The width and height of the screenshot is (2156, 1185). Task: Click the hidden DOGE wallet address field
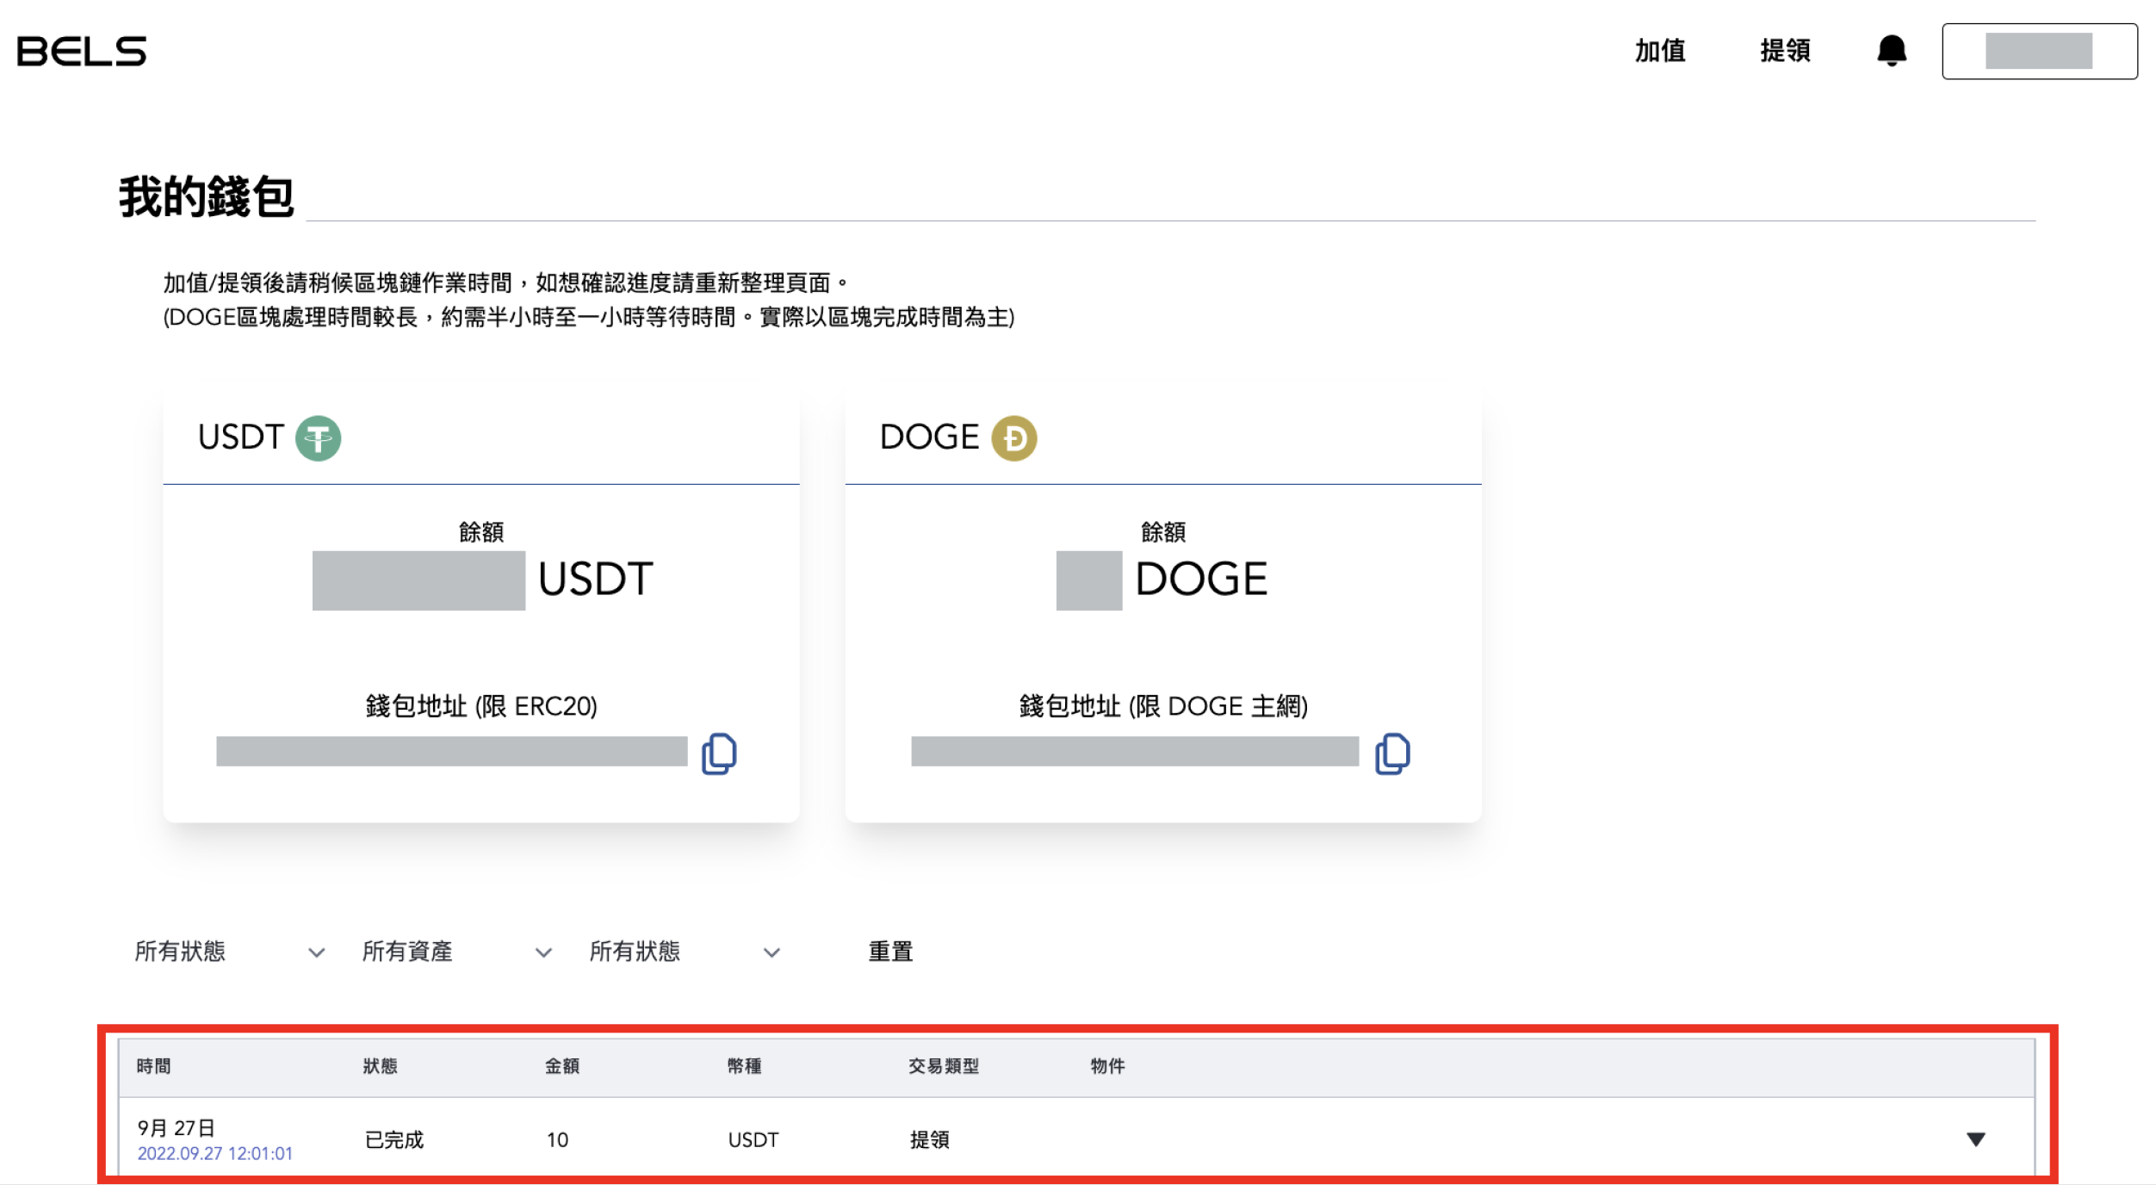click(1135, 751)
